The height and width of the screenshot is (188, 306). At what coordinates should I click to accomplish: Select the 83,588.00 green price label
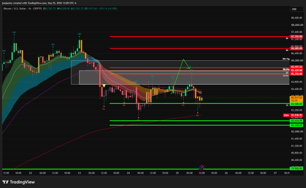pyautogui.click(x=297, y=104)
